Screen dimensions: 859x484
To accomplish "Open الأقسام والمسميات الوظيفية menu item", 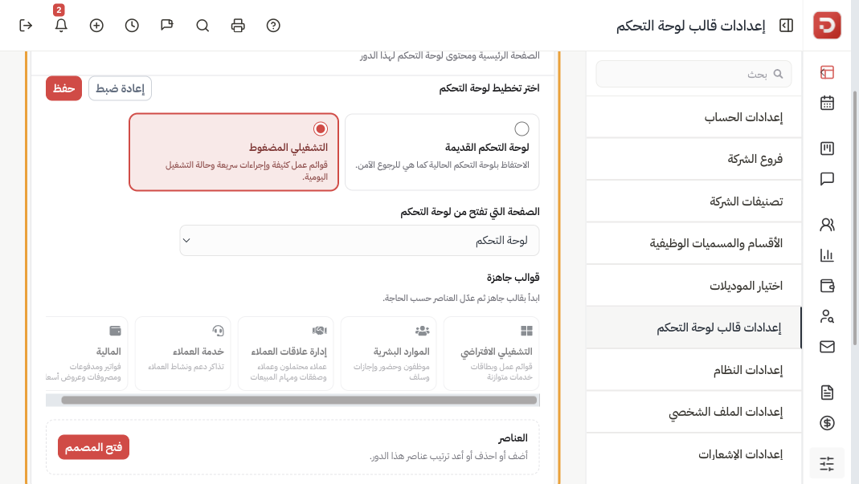I will click(693, 244).
